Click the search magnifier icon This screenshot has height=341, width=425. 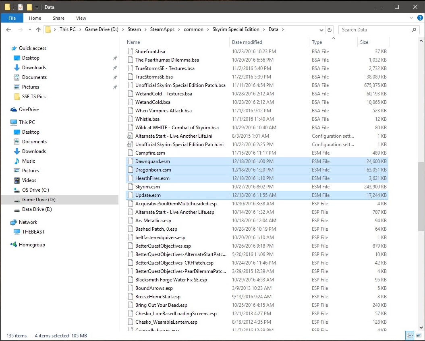(x=414, y=30)
